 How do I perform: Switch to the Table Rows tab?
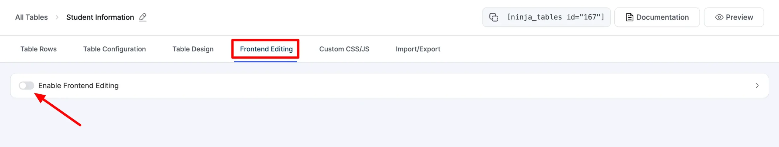tap(39, 49)
